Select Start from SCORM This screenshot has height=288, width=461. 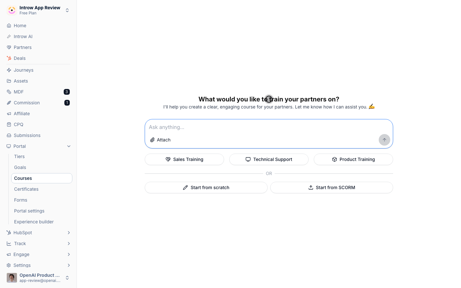(x=332, y=188)
